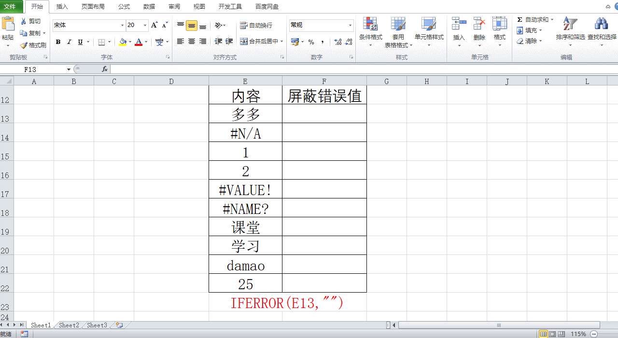
Task: Click the Align Right icon
Action: (203, 42)
